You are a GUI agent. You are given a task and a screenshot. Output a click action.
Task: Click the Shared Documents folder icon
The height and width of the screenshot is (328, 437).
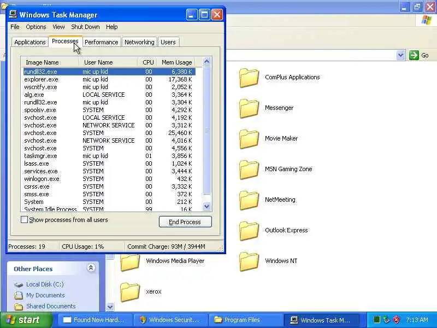[x=19, y=307]
